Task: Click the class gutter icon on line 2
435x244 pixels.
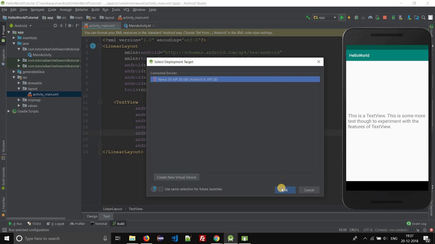Action: (93, 46)
